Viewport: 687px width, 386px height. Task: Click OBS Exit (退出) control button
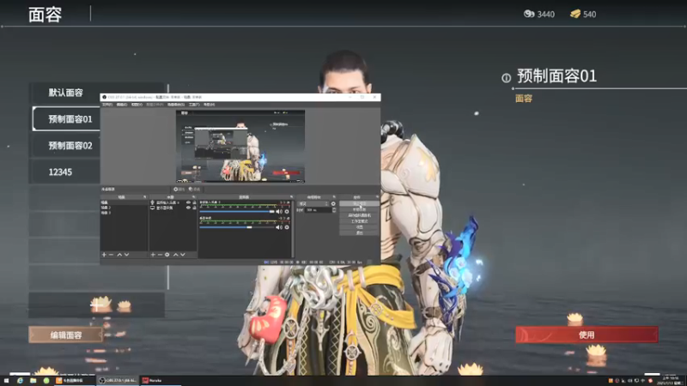point(359,232)
